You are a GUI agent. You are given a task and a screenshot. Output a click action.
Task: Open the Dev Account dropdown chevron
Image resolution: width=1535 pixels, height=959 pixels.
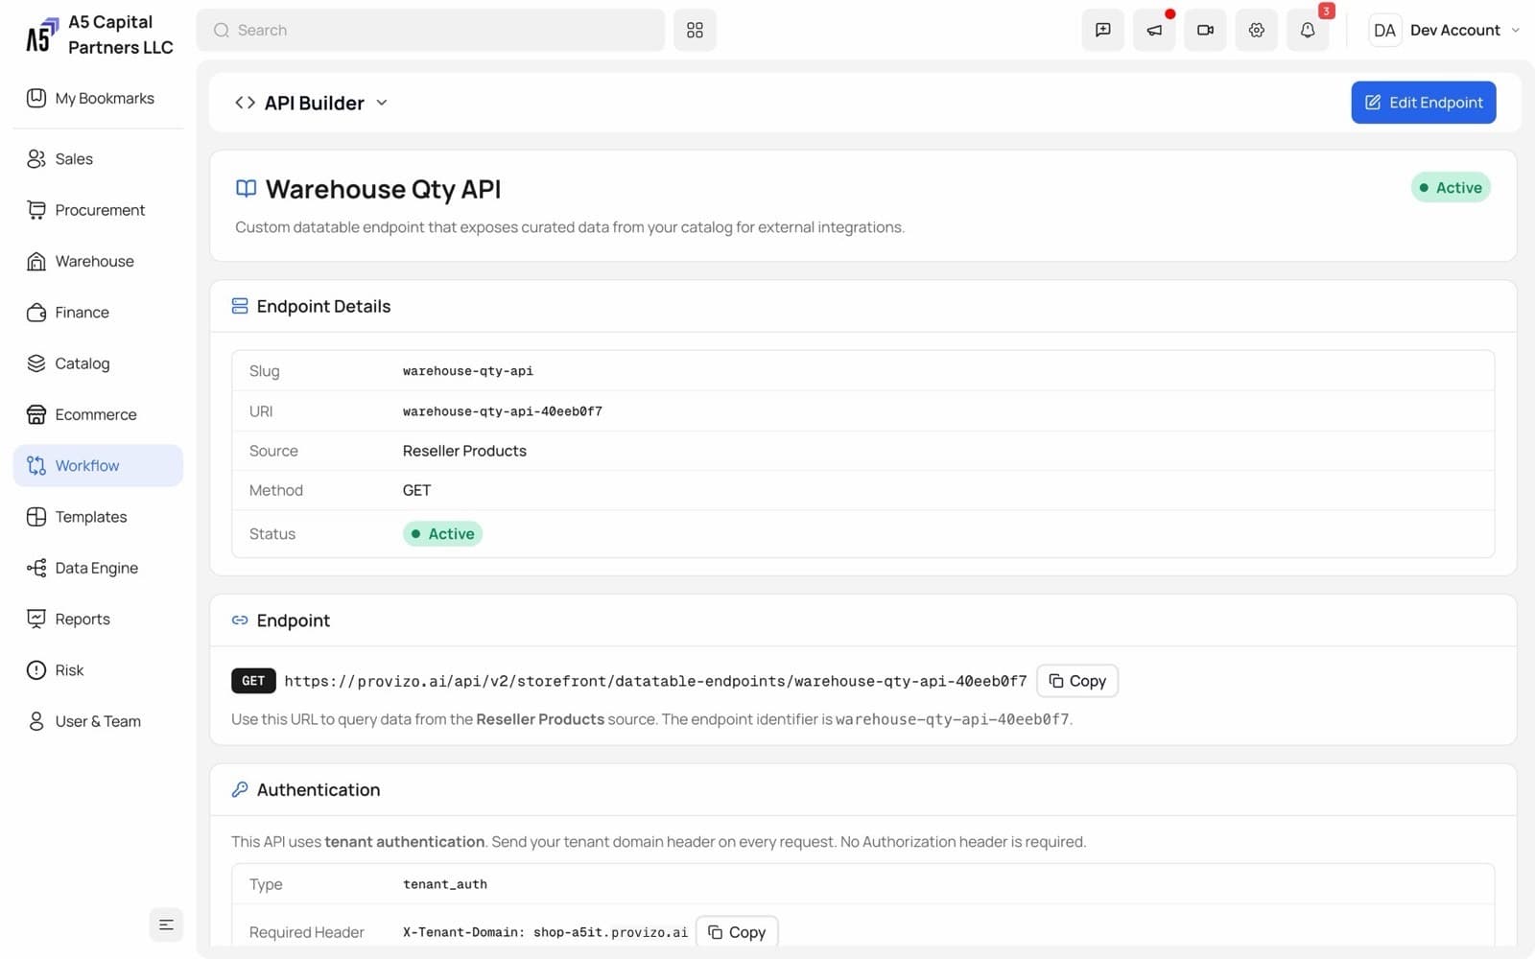(1516, 30)
